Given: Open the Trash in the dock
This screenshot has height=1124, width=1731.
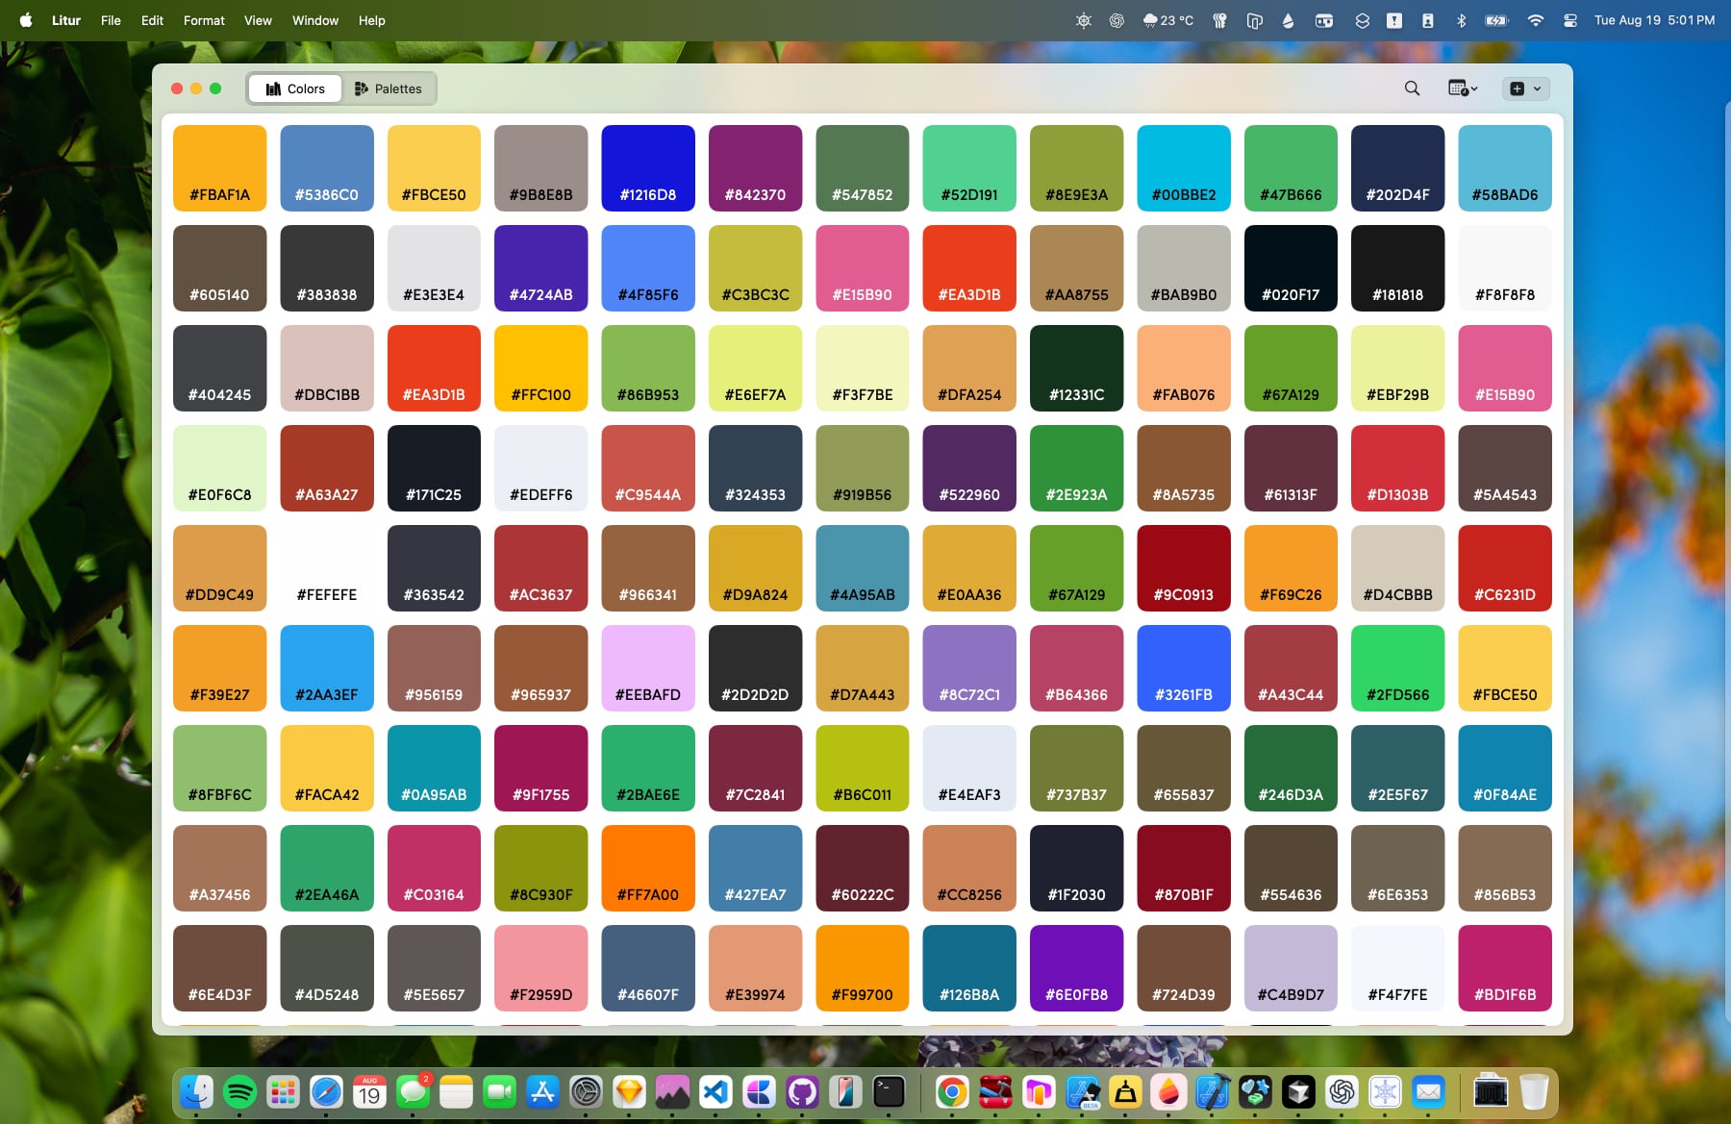Looking at the screenshot, I should pyautogui.click(x=1534, y=1092).
